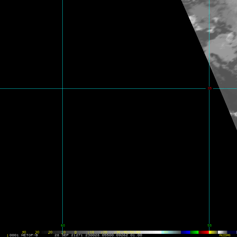Viewport: 237px width, 237px height.
Task: Click the 40 value on temperature scale
Action: 24,232
